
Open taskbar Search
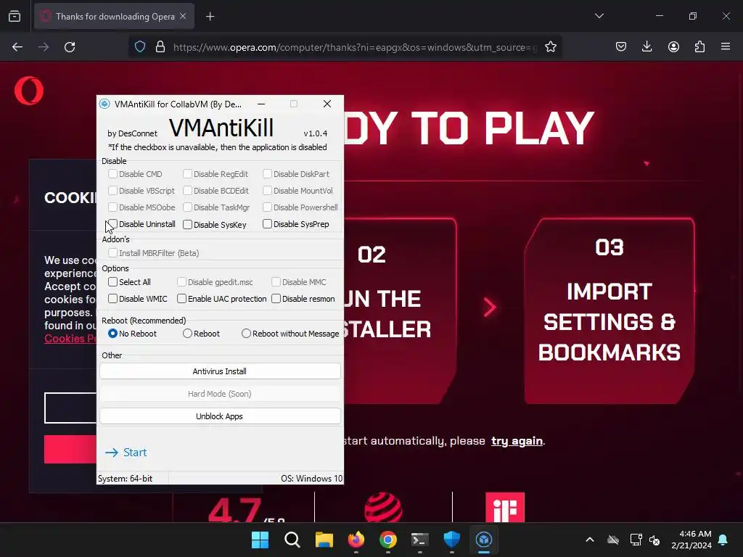click(292, 540)
